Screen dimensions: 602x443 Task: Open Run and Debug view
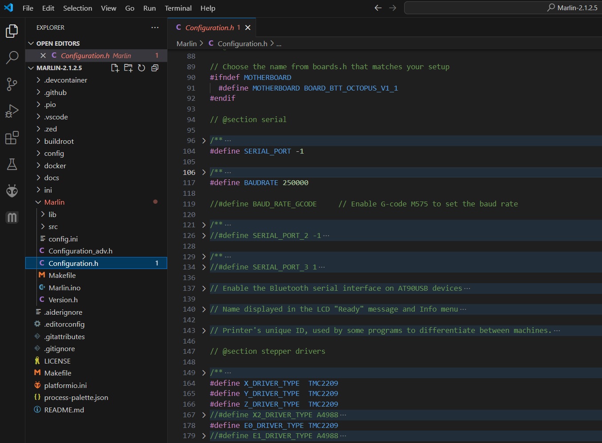point(12,111)
